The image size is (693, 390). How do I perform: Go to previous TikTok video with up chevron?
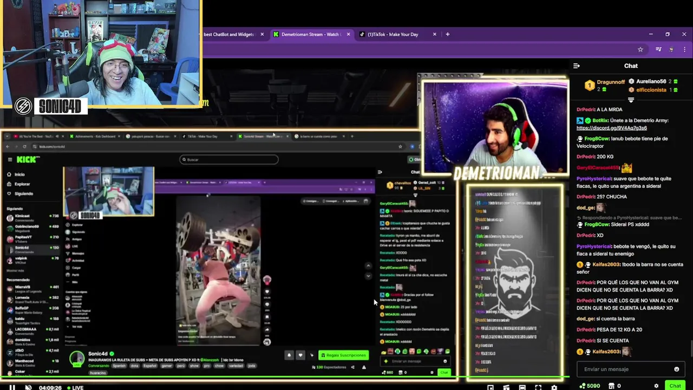pyautogui.click(x=369, y=265)
